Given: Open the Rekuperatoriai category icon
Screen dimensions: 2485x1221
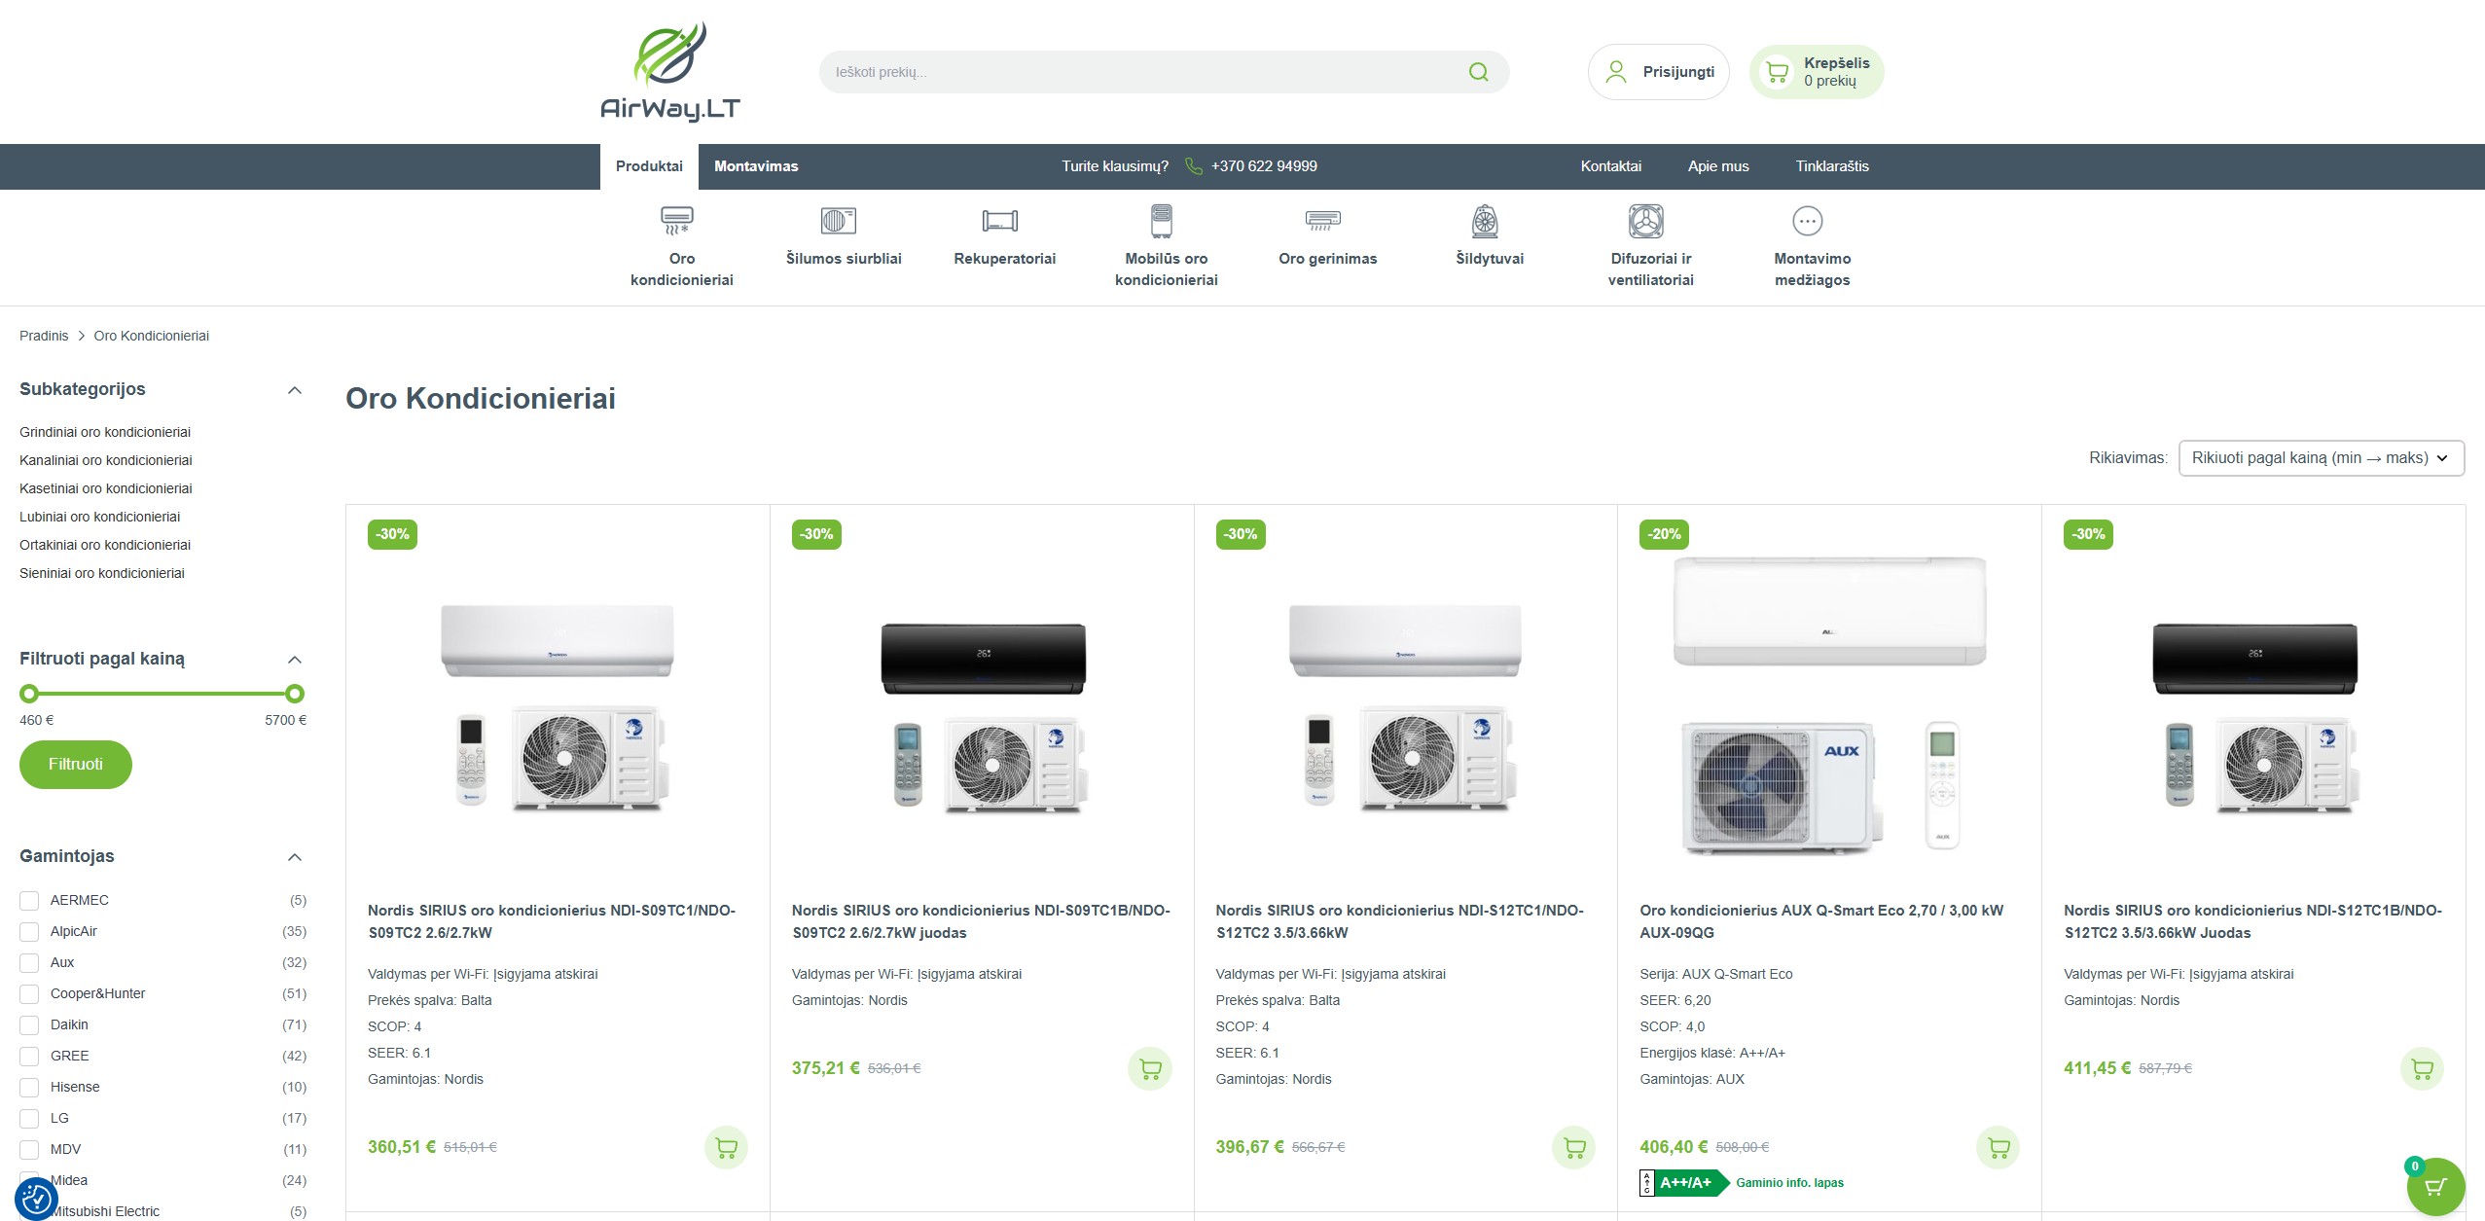Looking at the screenshot, I should 1000,221.
